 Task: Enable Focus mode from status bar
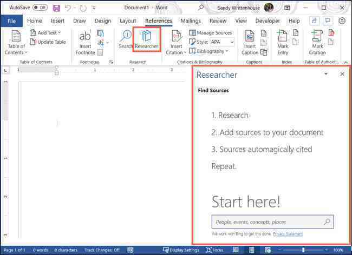pyautogui.click(x=214, y=250)
